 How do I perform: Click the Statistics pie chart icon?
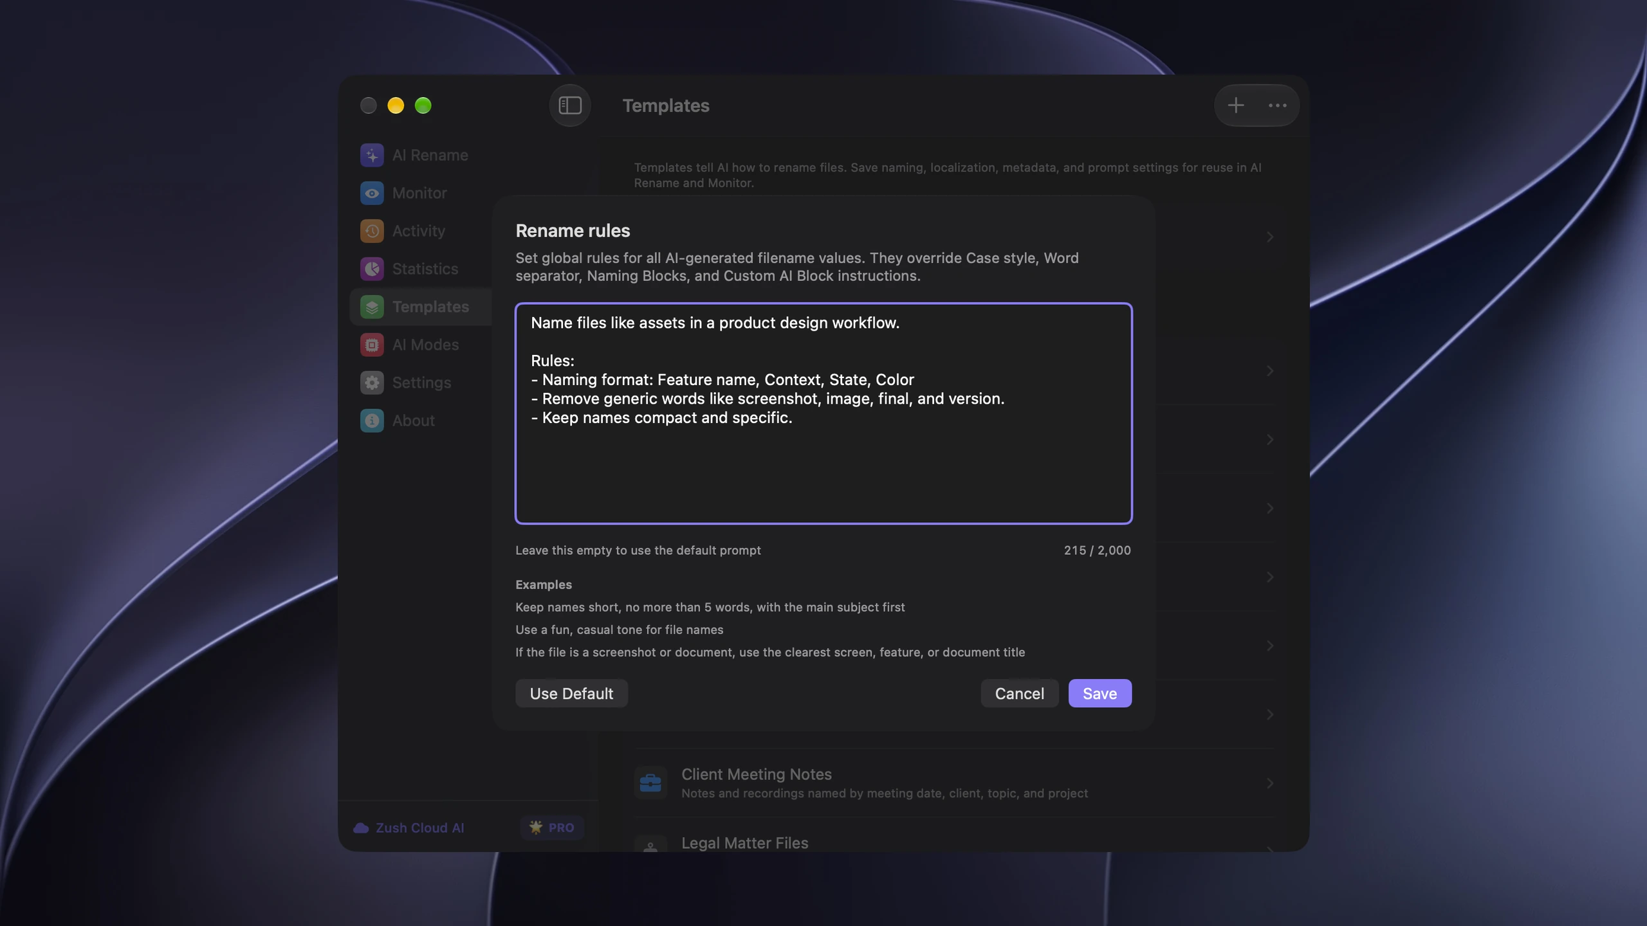click(x=372, y=269)
